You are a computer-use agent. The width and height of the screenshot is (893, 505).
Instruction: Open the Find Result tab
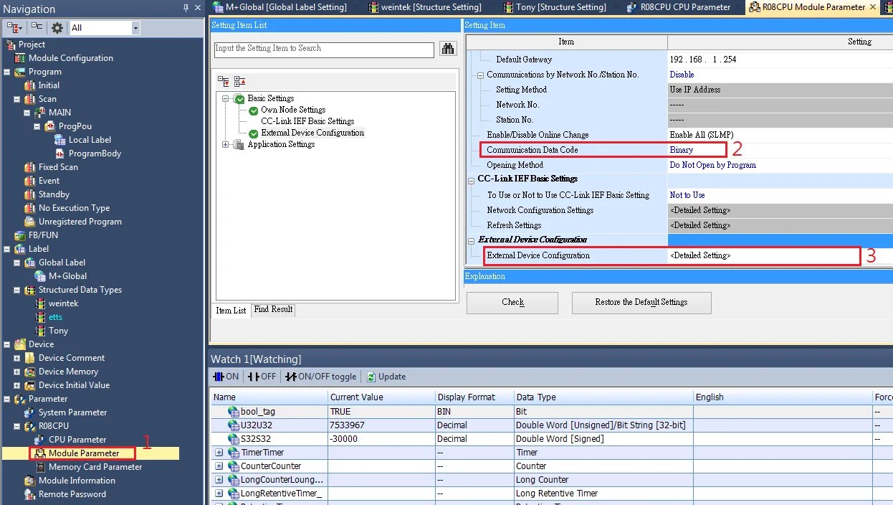[273, 309]
